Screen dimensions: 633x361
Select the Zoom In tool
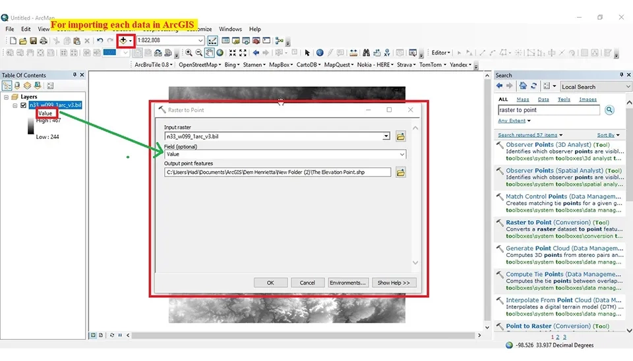pyautogui.click(x=189, y=53)
